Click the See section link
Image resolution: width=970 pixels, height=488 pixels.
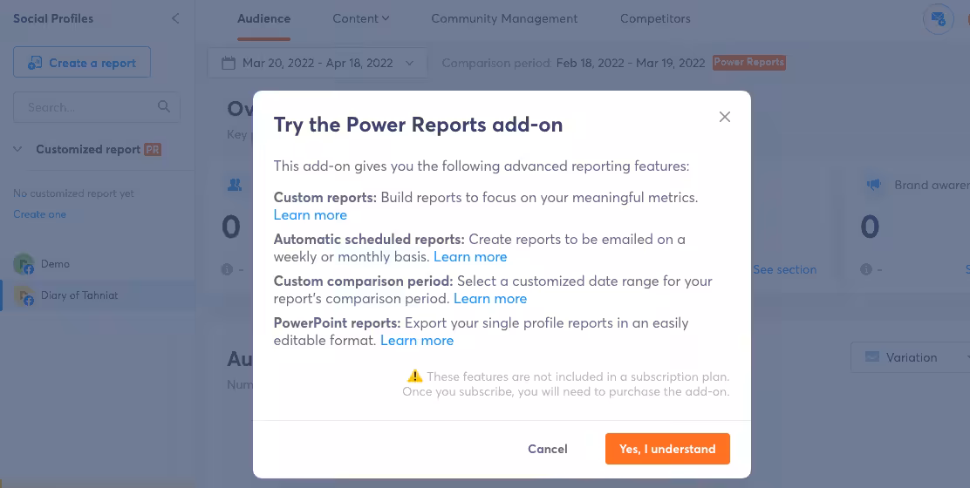[x=784, y=269]
